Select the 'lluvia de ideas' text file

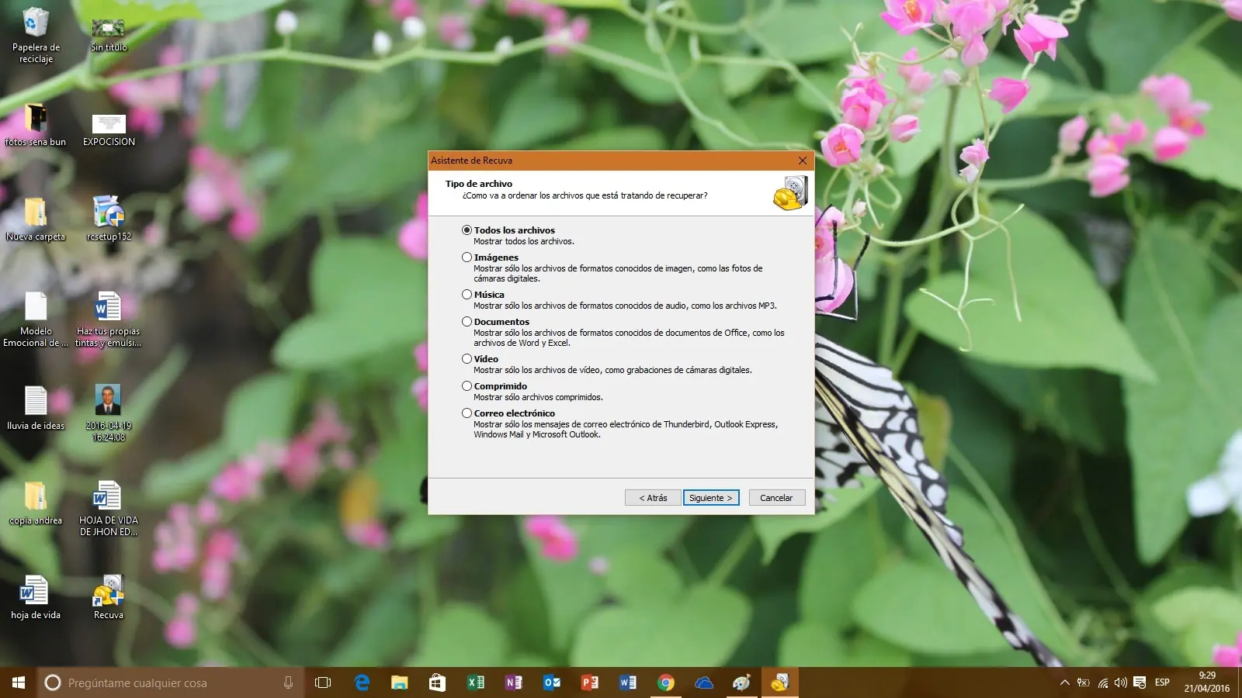coord(36,408)
